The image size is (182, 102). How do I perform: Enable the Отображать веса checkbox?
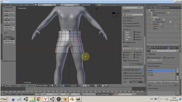tap(124, 42)
